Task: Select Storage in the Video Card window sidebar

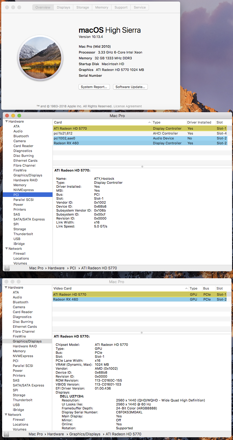Action: [x=19, y=395]
